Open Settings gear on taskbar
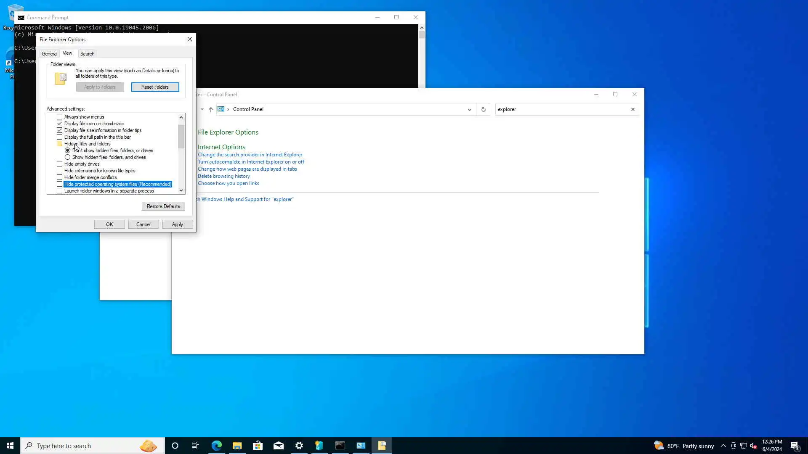Image resolution: width=808 pixels, height=454 pixels. point(299,446)
